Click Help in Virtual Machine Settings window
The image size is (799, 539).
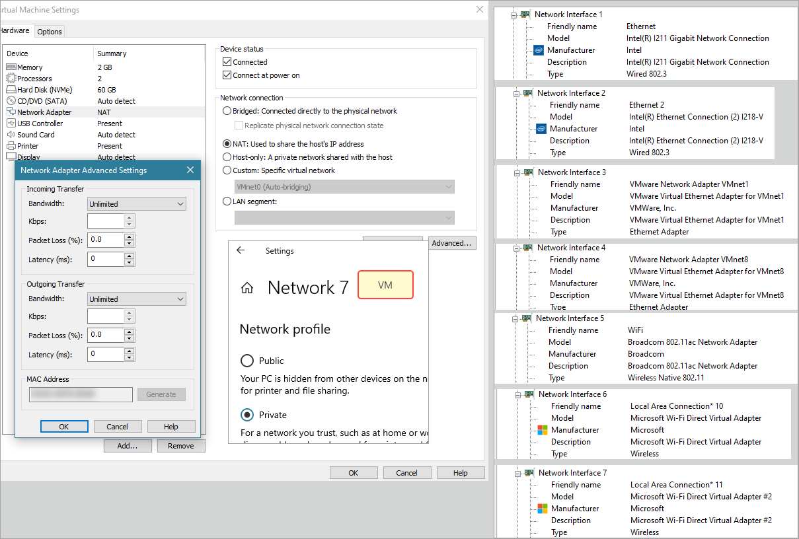point(461,473)
